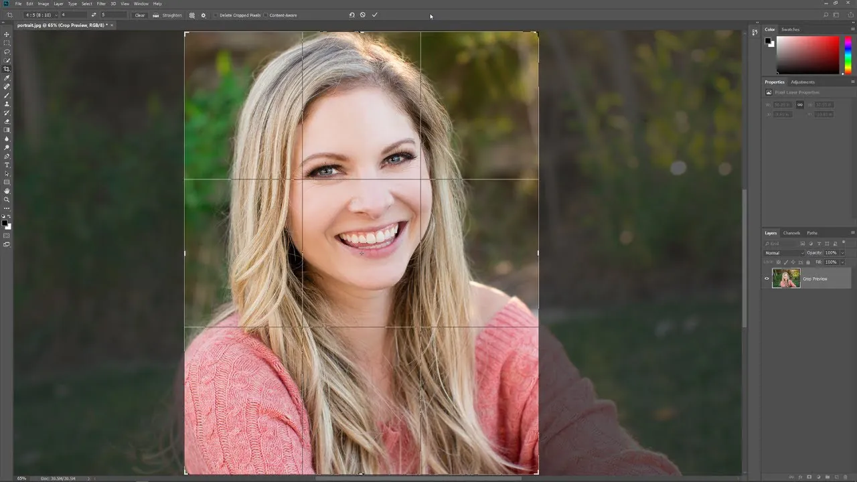Click inside the red color picker field

tap(807, 55)
